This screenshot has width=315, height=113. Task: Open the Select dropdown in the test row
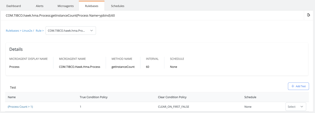point(296,107)
